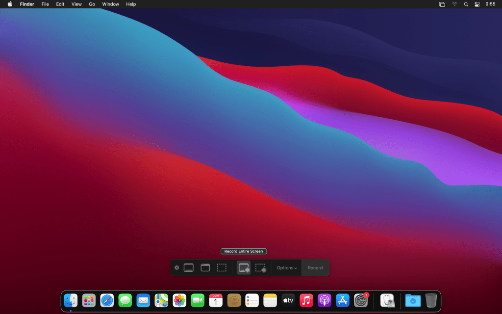Viewport: 502px width, 314px height.
Task: Open System Preferences from the Dock
Action: point(361,300)
